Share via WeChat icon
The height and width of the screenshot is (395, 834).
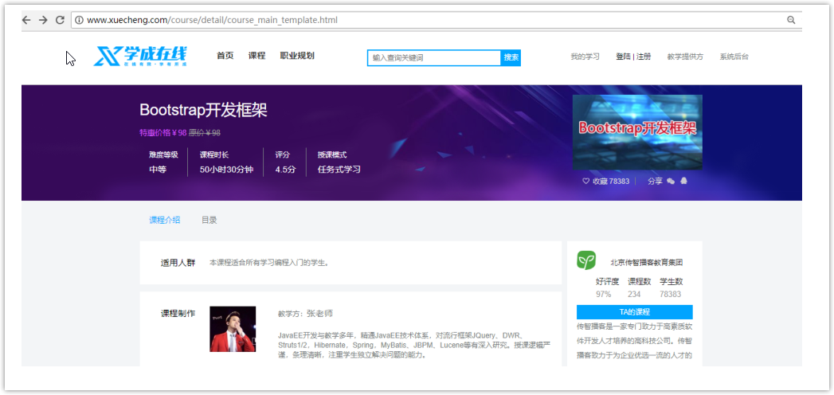point(671,182)
